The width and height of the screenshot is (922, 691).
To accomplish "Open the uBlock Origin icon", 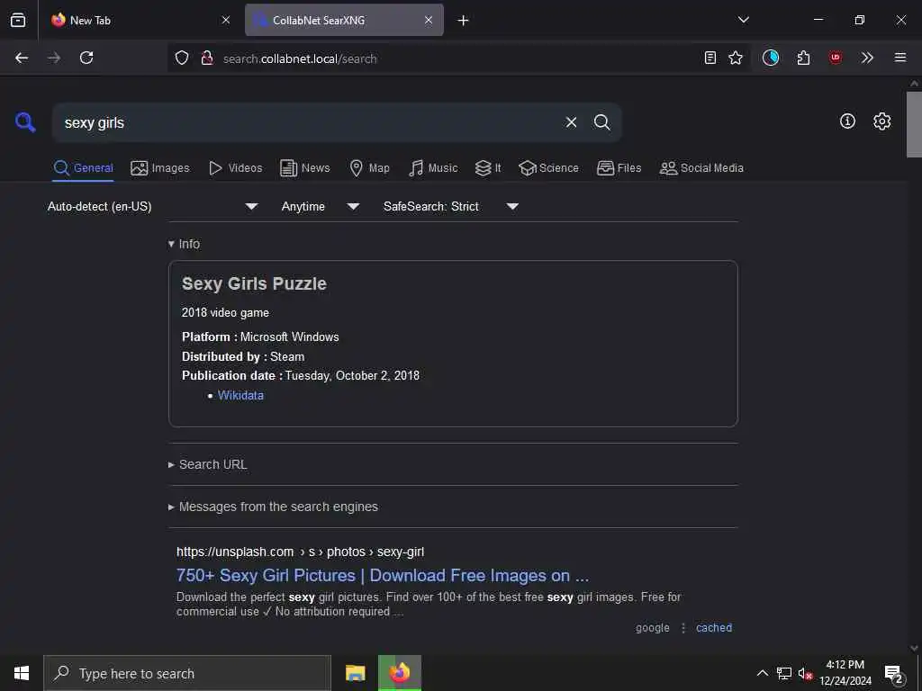I will coord(835,58).
